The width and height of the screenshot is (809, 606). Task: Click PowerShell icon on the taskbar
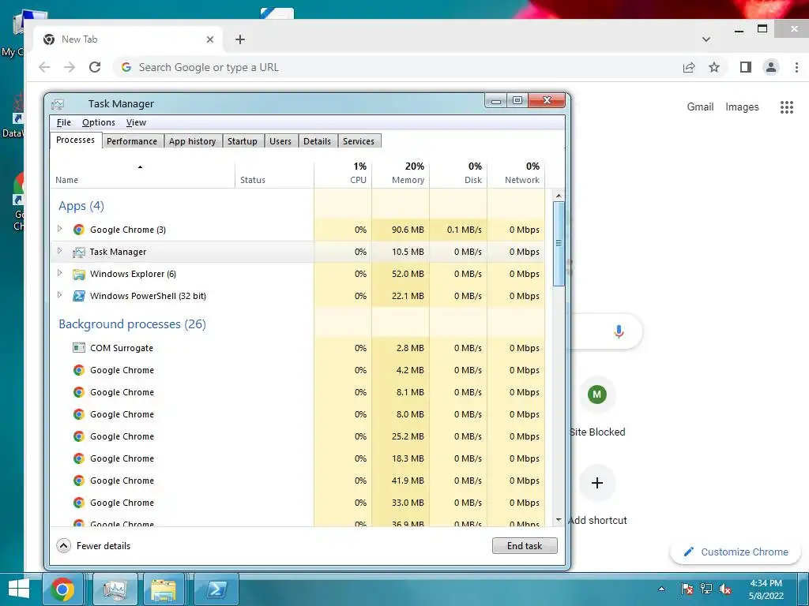point(216,589)
